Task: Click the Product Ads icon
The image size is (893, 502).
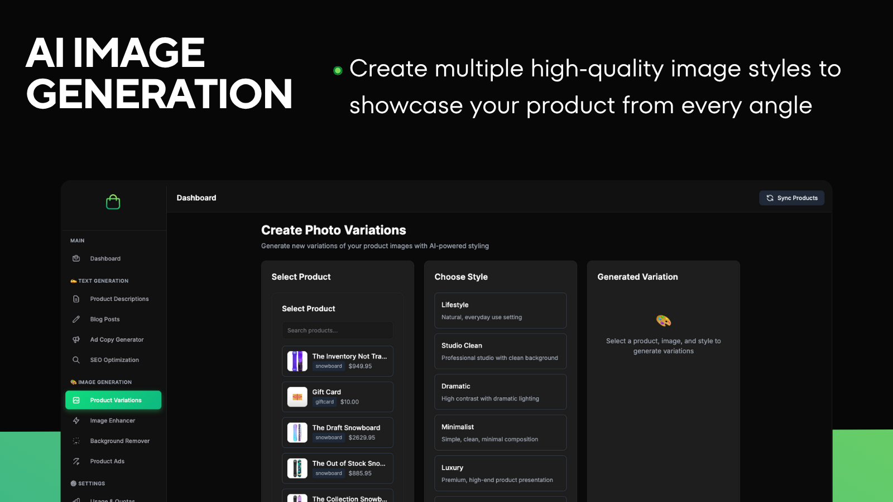Action: click(76, 461)
